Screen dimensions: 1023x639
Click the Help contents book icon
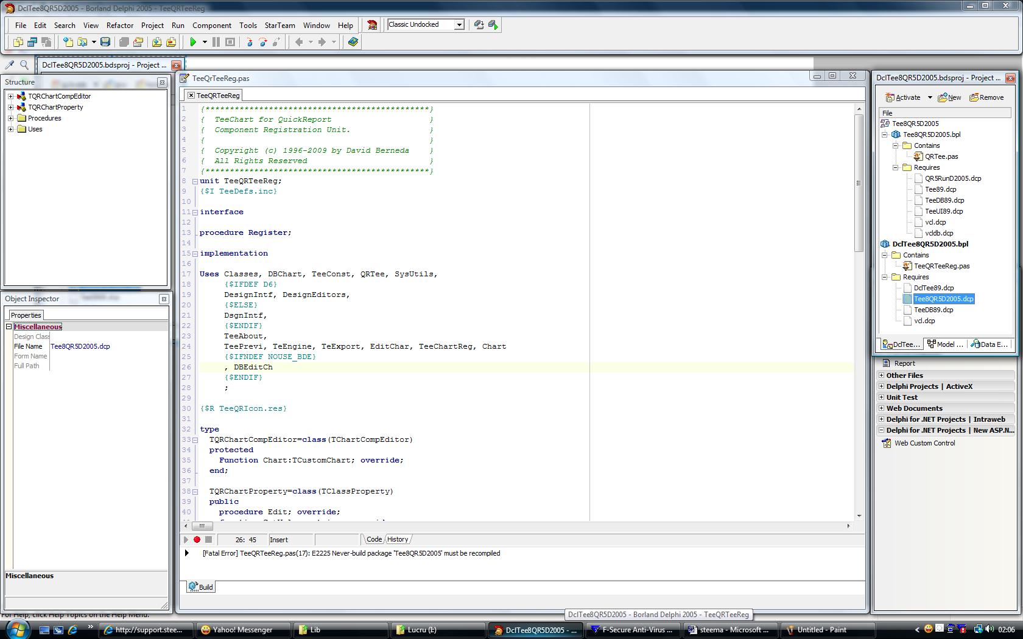(x=353, y=42)
